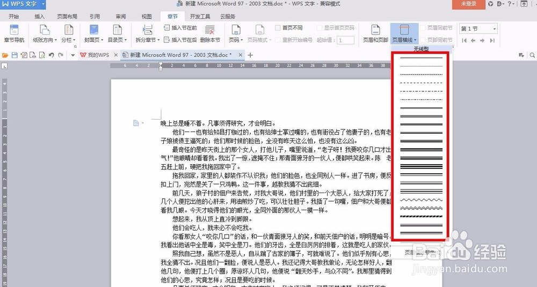Image resolution: width=537 pixels, height=287 pixels.
Task: Choose the diagonal striped line style
Action: (421, 216)
